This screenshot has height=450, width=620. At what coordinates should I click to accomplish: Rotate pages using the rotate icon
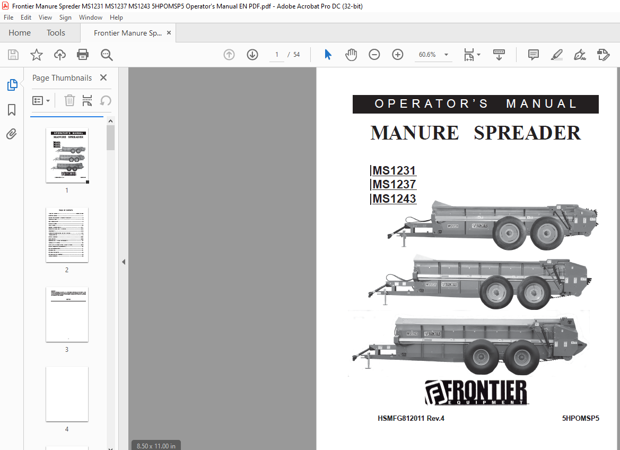click(105, 100)
